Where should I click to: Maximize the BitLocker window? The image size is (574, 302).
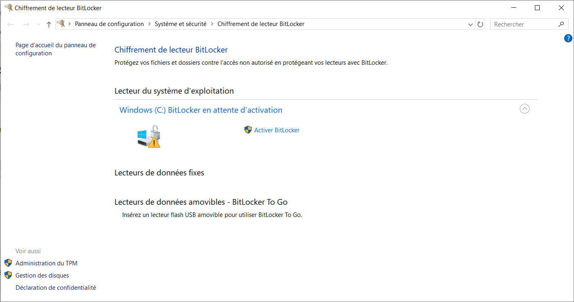pyautogui.click(x=537, y=8)
